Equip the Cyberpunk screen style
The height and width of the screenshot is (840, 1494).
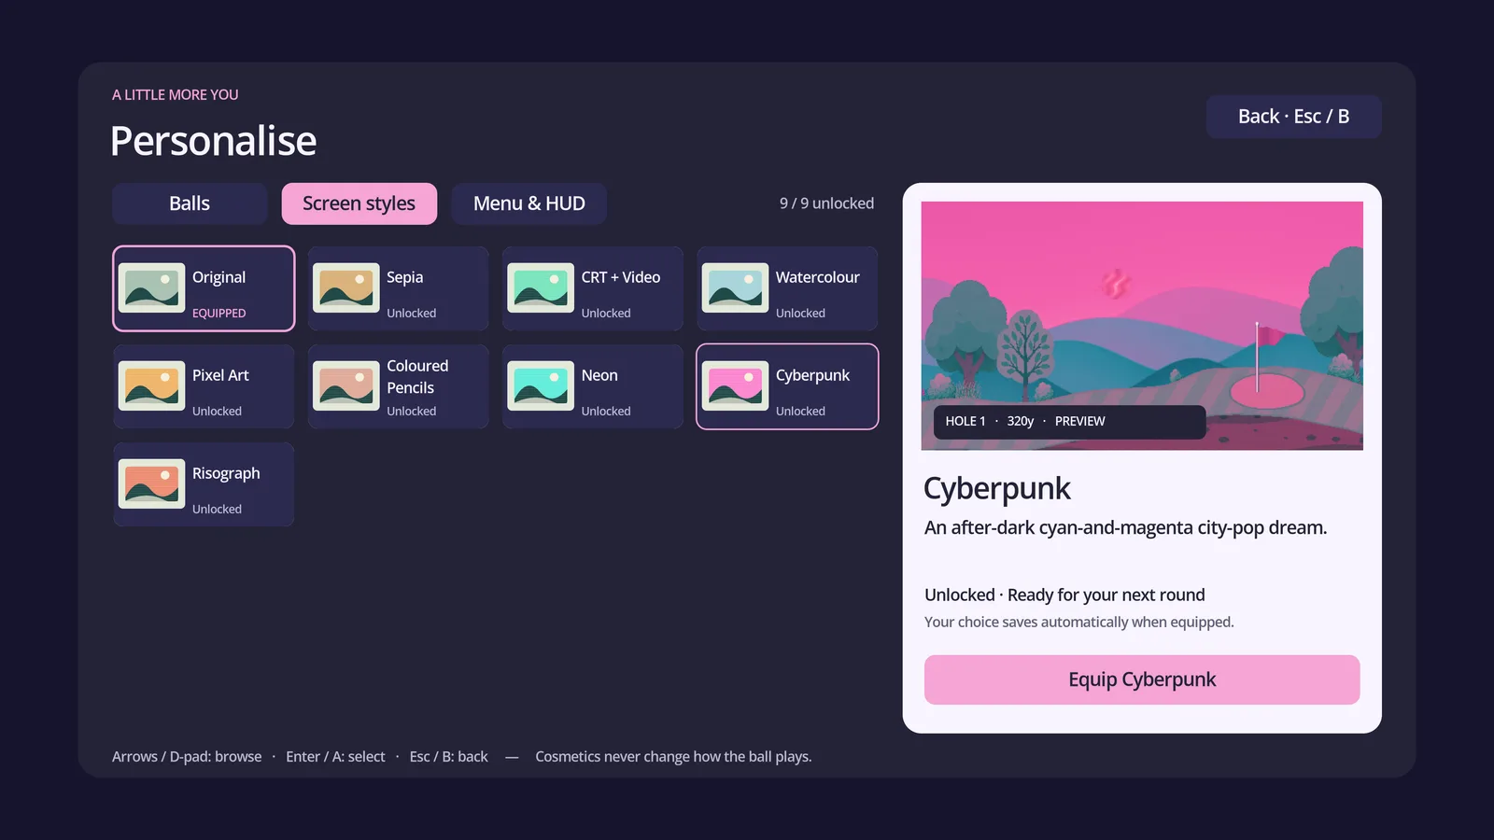[x=1142, y=679]
